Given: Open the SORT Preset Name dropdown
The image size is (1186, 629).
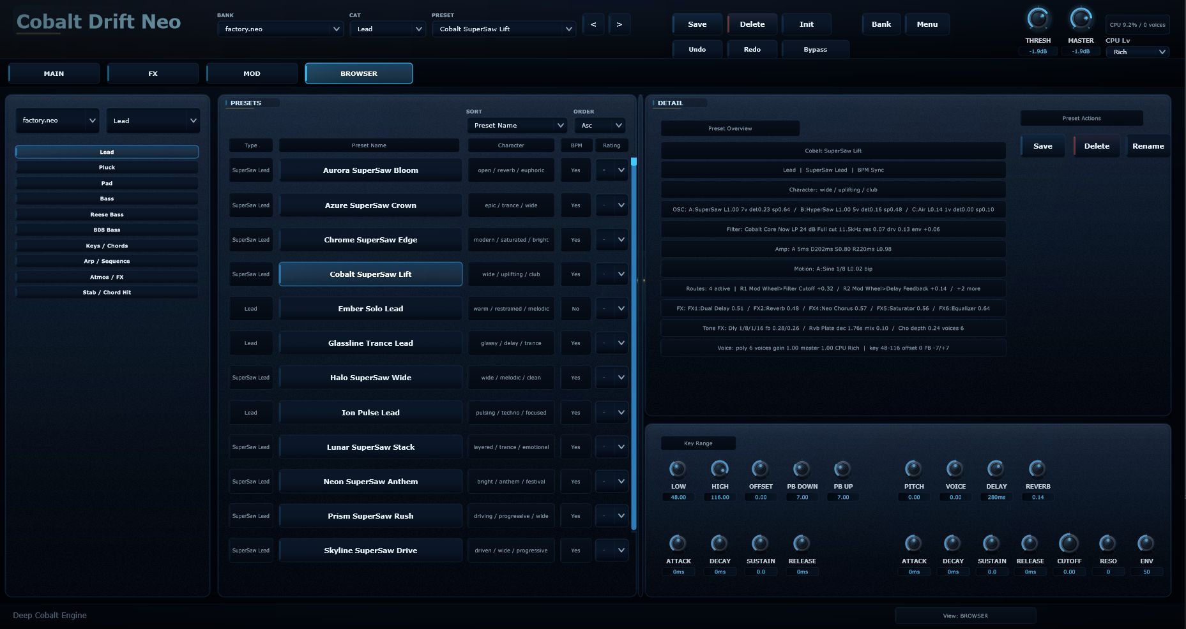Looking at the screenshot, I should pos(516,125).
